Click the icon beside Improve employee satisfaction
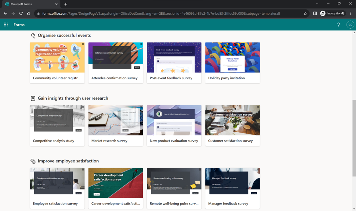356x211 pixels. pos(33,161)
